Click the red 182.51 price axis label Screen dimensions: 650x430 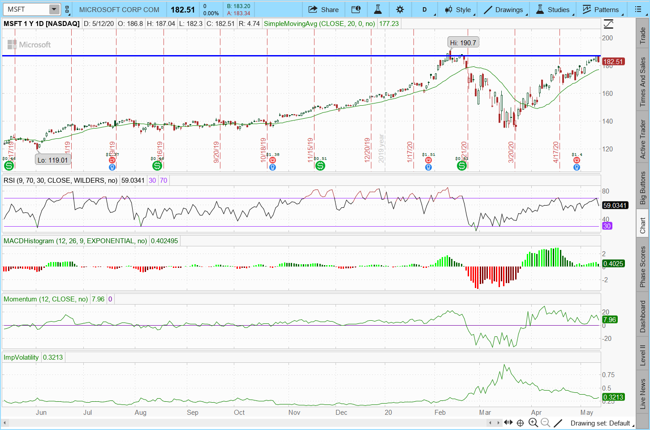click(x=613, y=62)
